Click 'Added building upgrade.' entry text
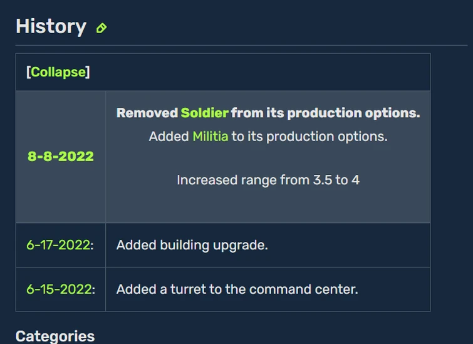 pyautogui.click(x=192, y=245)
